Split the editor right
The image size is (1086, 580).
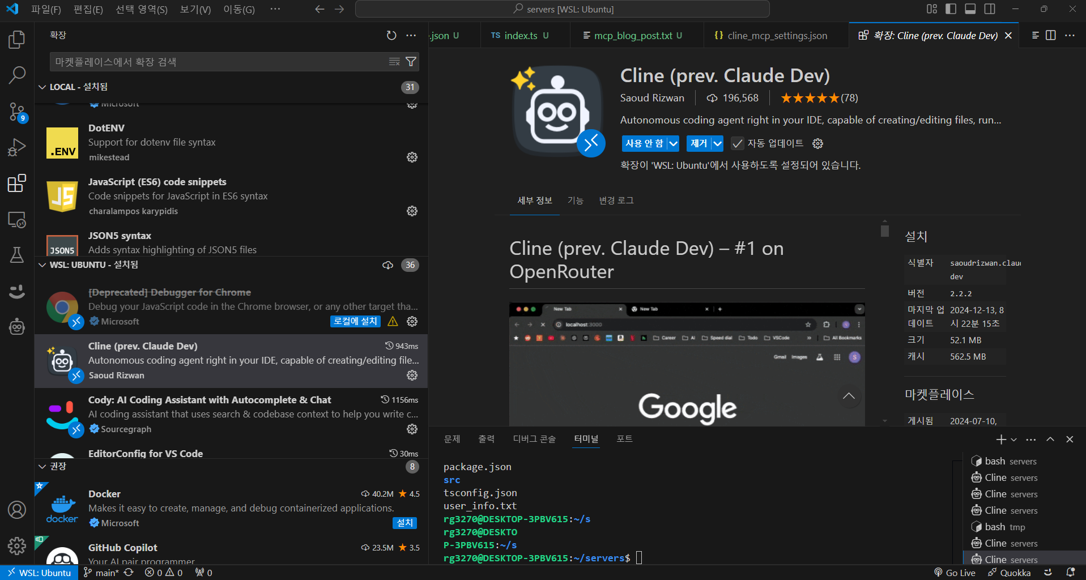[1051, 35]
